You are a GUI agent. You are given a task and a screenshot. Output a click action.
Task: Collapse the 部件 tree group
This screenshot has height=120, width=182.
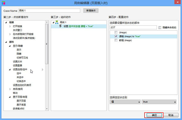(6, 42)
